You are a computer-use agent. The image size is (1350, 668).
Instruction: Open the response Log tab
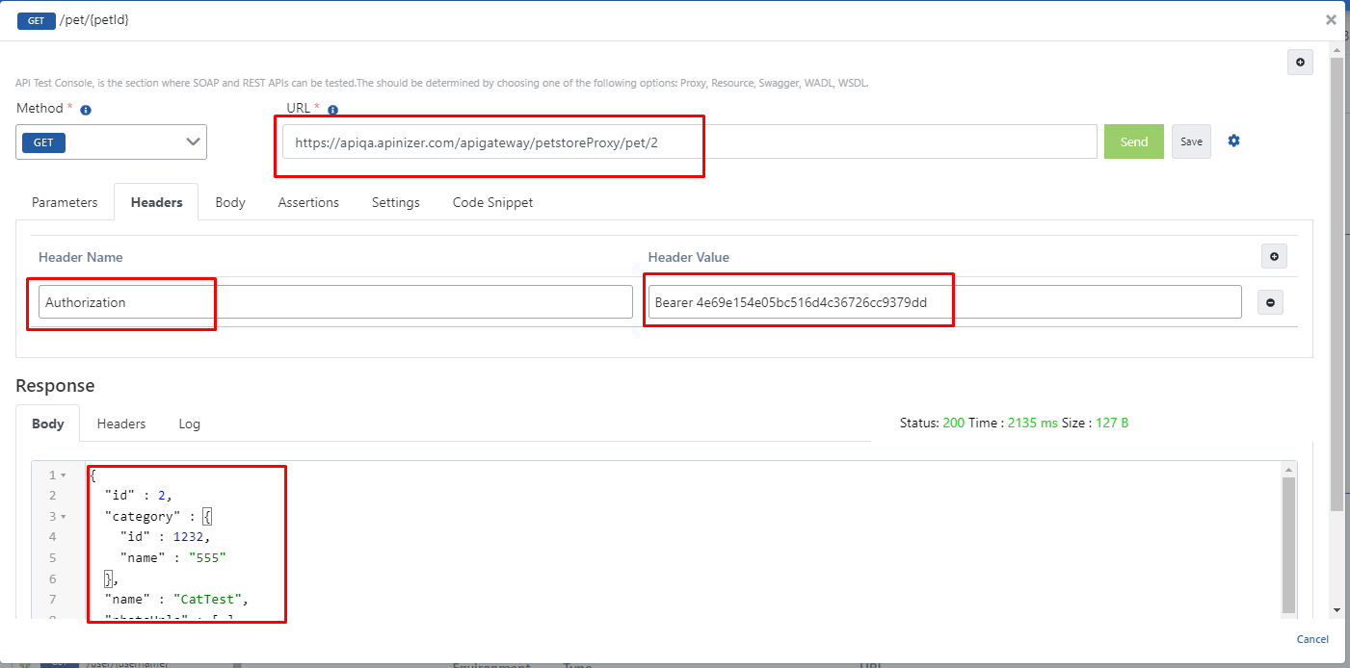click(189, 424)
